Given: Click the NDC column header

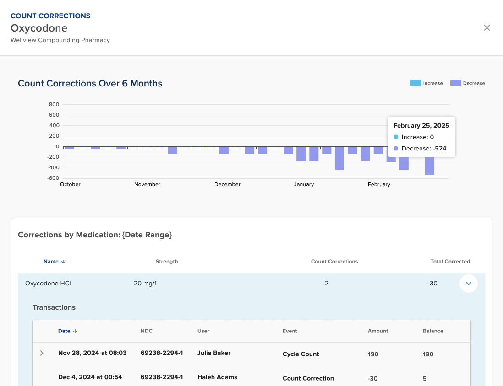Looking at the screenshot, I should click(x=147, y=331).
